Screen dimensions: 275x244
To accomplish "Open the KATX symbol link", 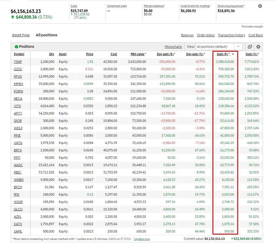I will (18, 224).
